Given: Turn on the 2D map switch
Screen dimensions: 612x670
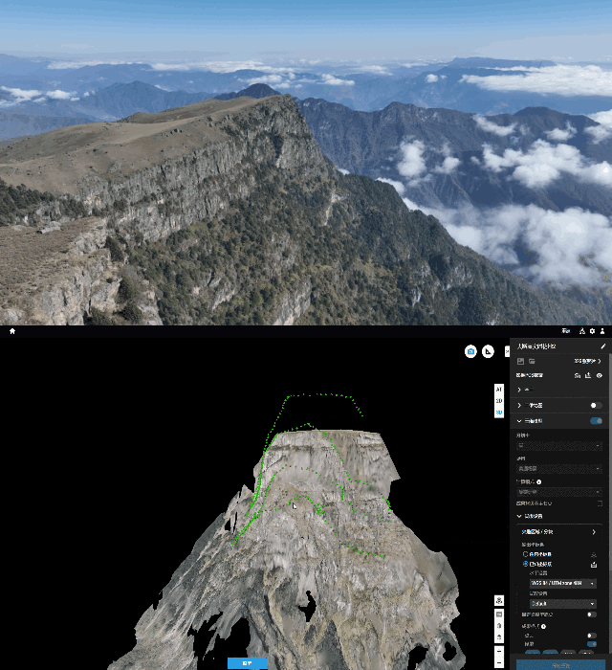Looking at the screenshot, I should [x=595, y=406].
